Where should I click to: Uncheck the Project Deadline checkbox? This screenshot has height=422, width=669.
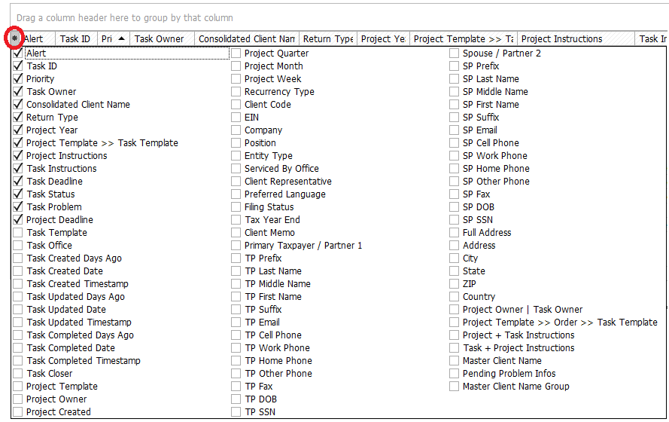tap(18, 220)
